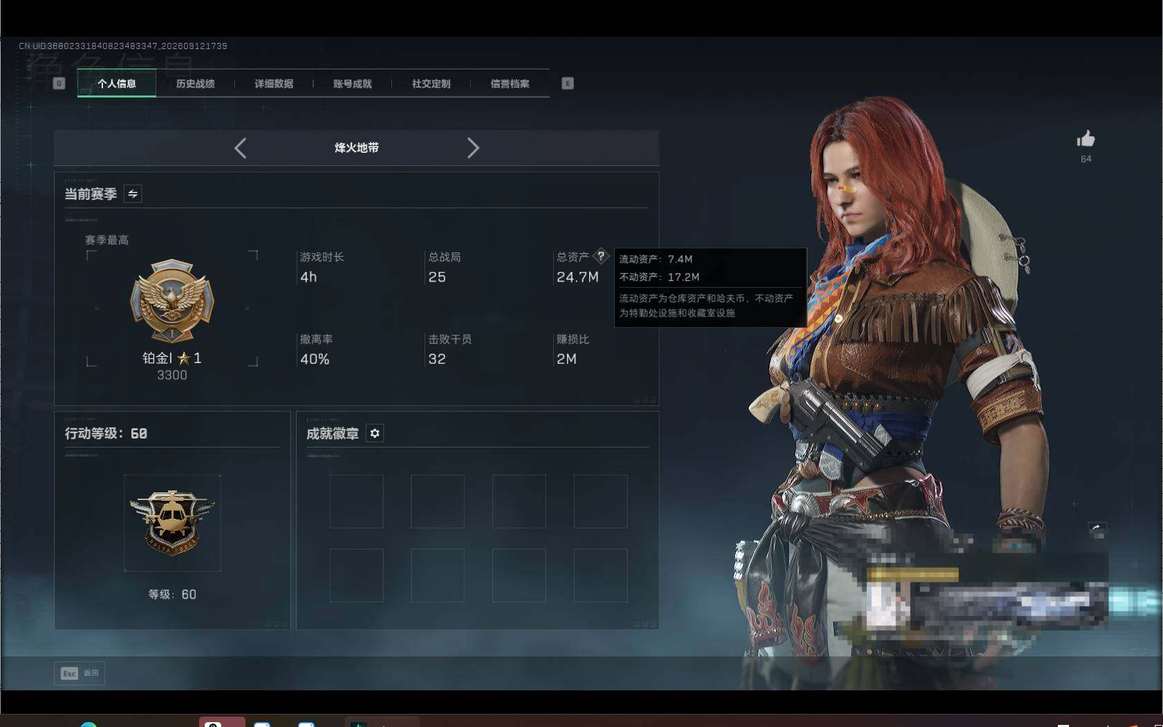Open the 成就徽章 settings gear
Image resolution: width=1163 pixels, height=727 pixels.
click(375, 433)
